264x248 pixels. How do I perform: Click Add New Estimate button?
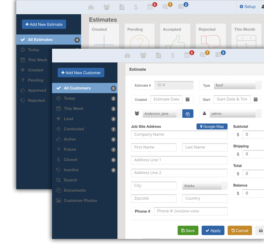pyautogui.click(x=44, y=24)
